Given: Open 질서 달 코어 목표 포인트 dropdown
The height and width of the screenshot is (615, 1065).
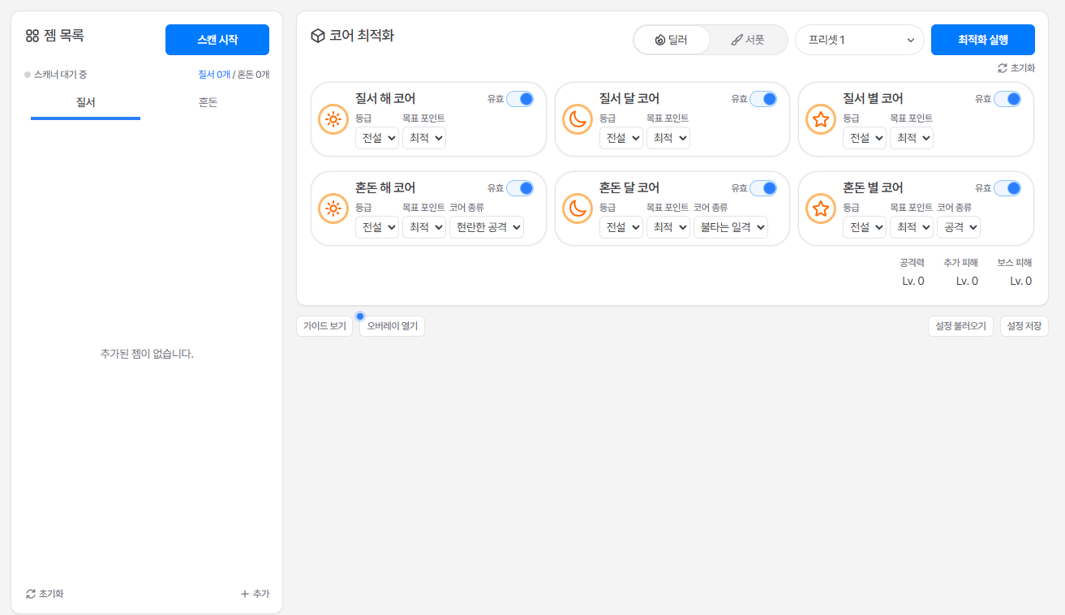Looking at the screenshot, I should (668, 138).
